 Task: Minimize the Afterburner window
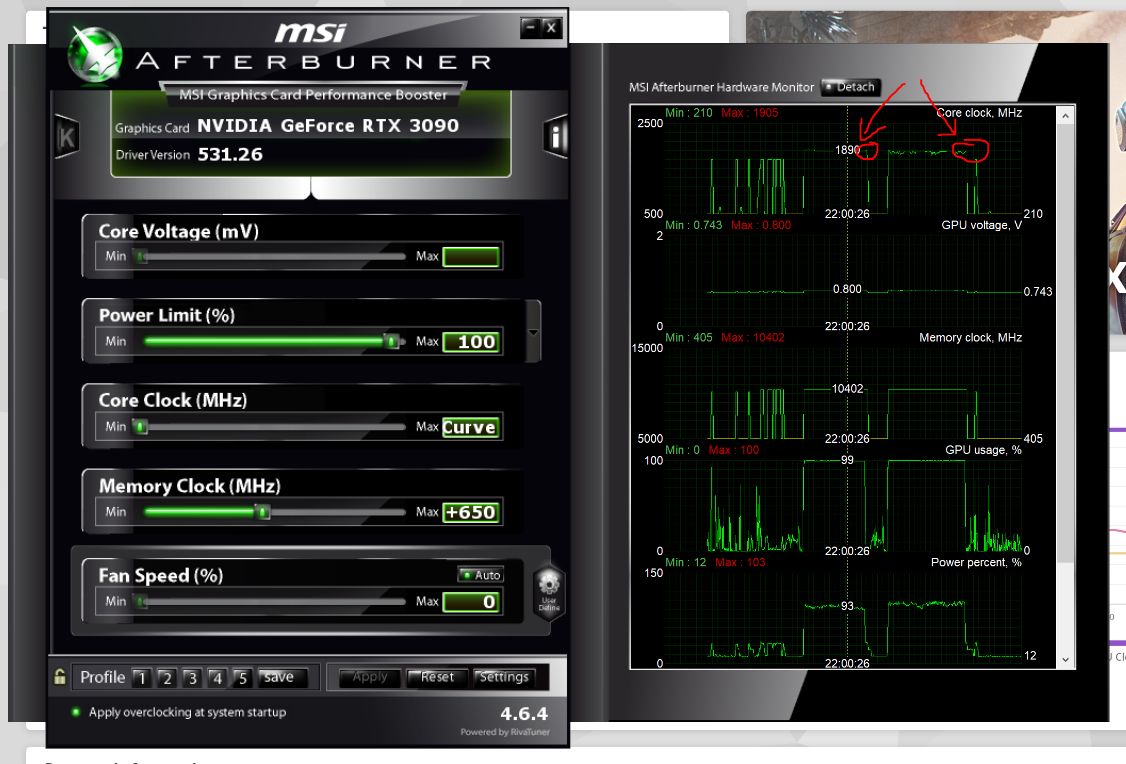pos(531,27)
